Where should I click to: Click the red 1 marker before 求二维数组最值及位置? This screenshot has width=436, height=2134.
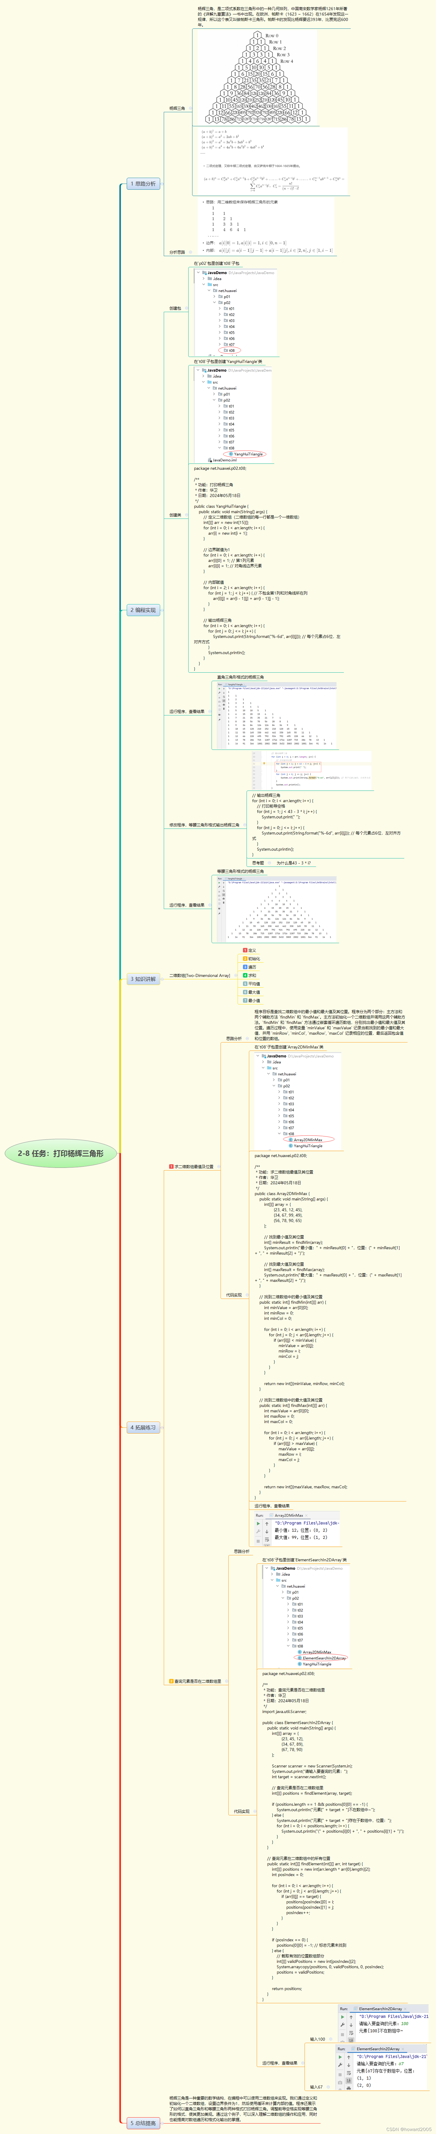171,1166
